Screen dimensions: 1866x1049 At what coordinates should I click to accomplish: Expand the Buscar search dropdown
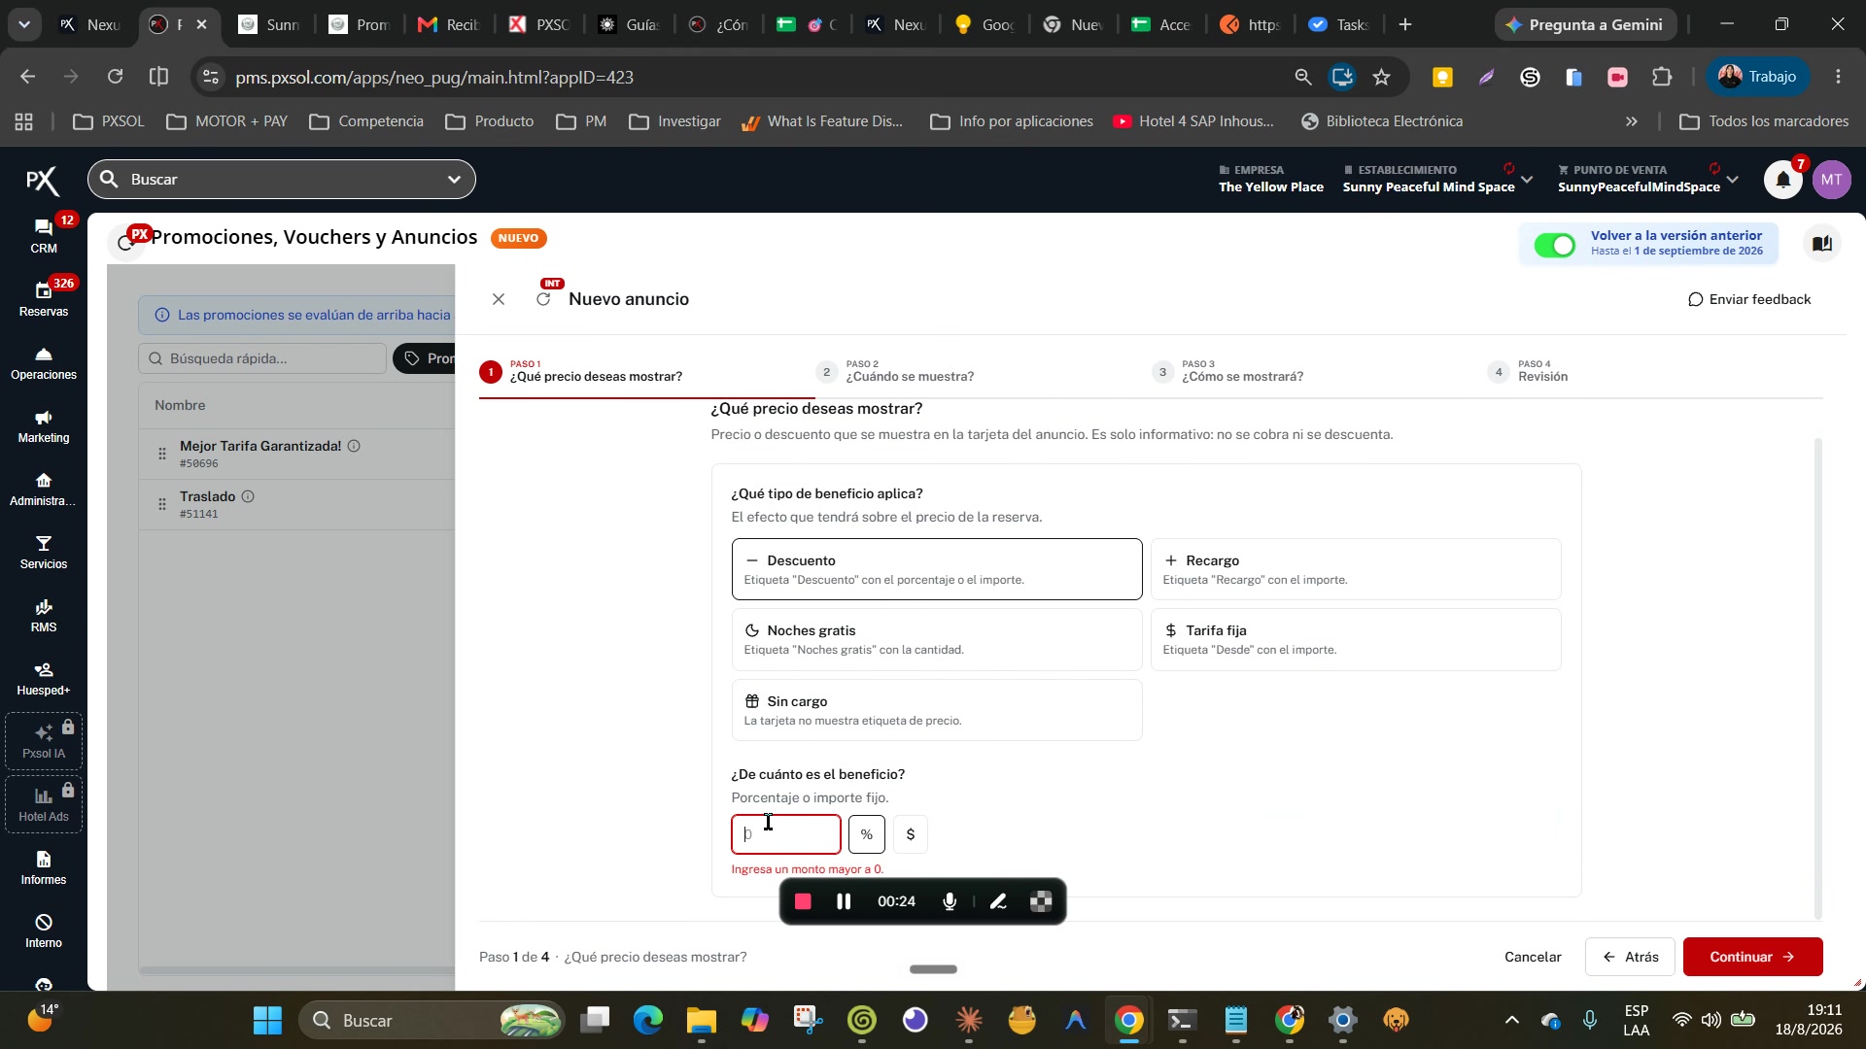click(454, 180)
